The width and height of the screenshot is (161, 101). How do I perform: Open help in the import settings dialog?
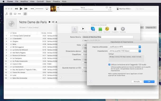click(x=91, y=81)
